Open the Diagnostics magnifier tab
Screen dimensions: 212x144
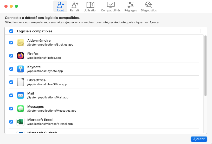pos(149,6)
